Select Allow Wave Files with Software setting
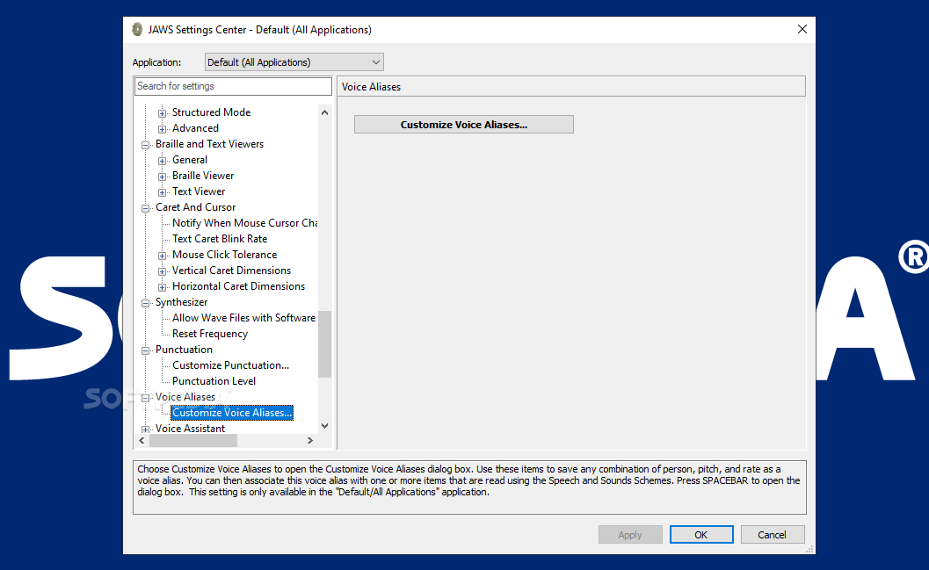929x570 pixels. [243, 318]
